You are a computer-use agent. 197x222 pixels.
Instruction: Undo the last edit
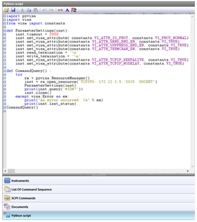pos(44,10)
